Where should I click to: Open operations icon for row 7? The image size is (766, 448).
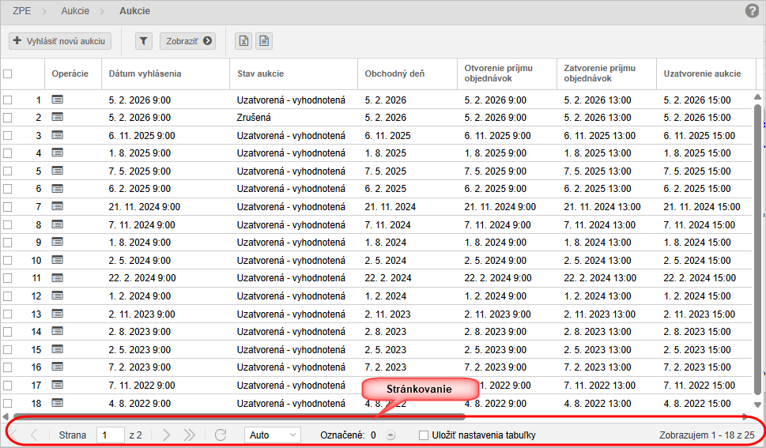pyautogui.click(x=57, y=207)
